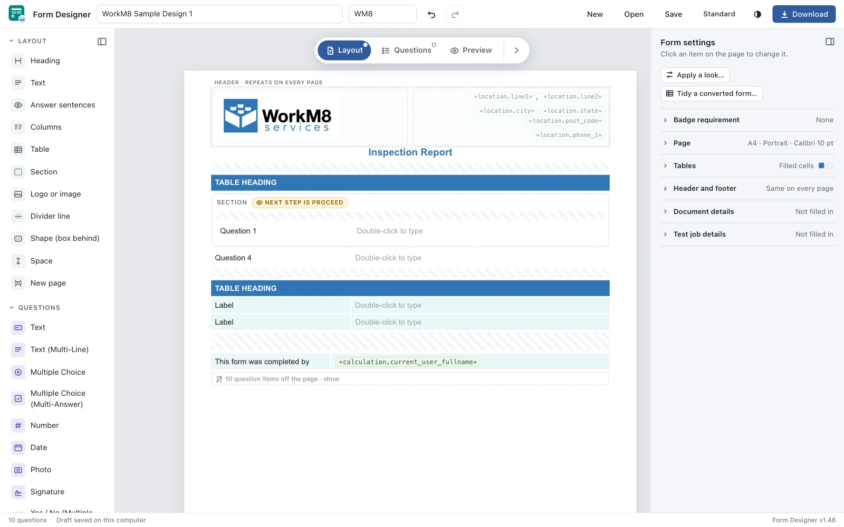
Task: Open the New menu item
Action: coord(594,14)
